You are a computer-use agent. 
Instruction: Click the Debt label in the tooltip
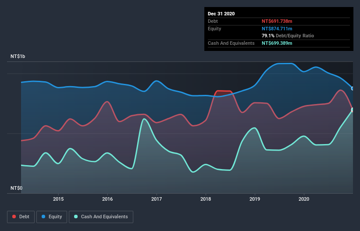(213, 21)
